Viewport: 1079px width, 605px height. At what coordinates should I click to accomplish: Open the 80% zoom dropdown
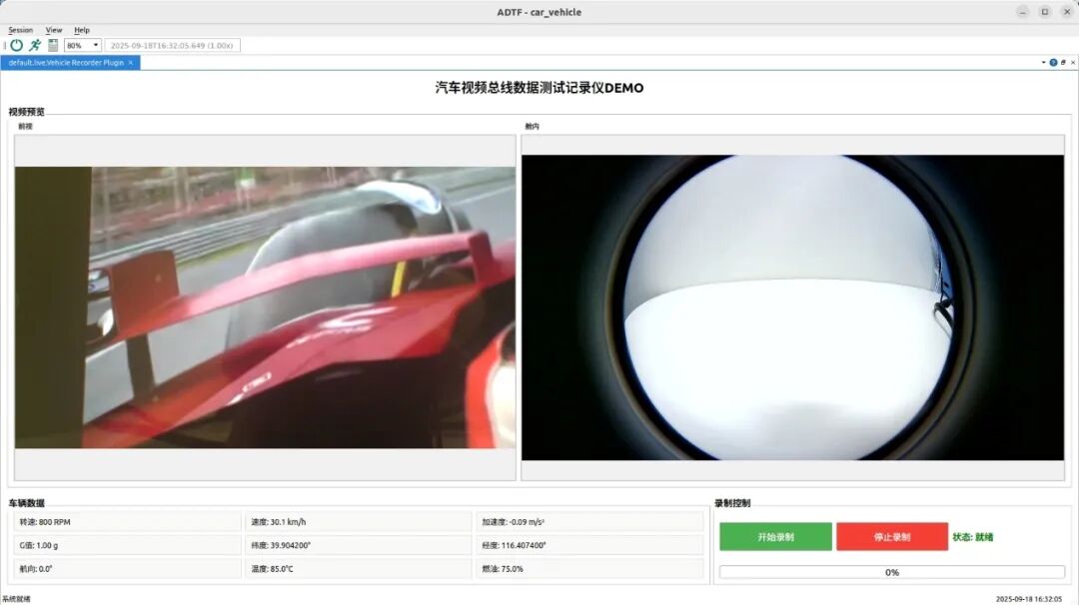point(83,45)
